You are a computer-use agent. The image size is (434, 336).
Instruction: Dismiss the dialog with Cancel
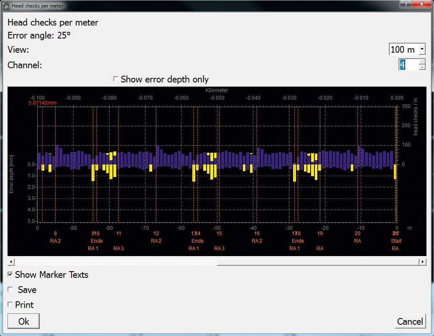coord(410,321)
